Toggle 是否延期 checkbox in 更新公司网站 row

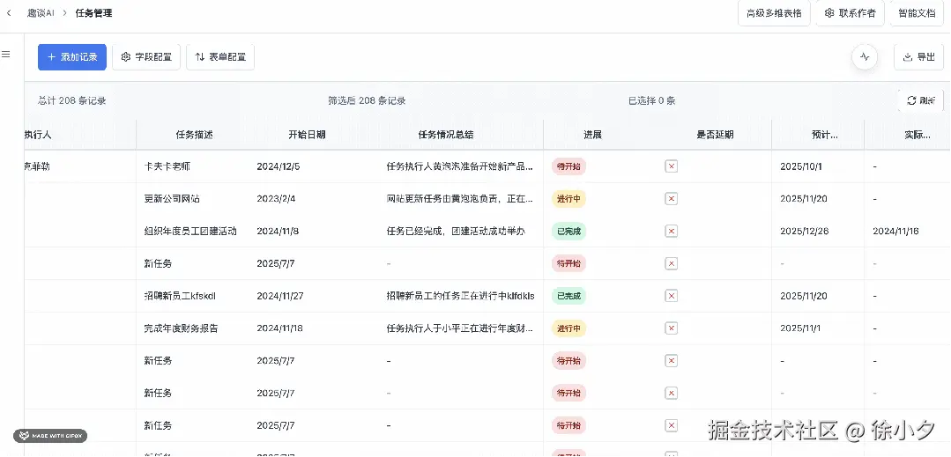tap(671, 199)
